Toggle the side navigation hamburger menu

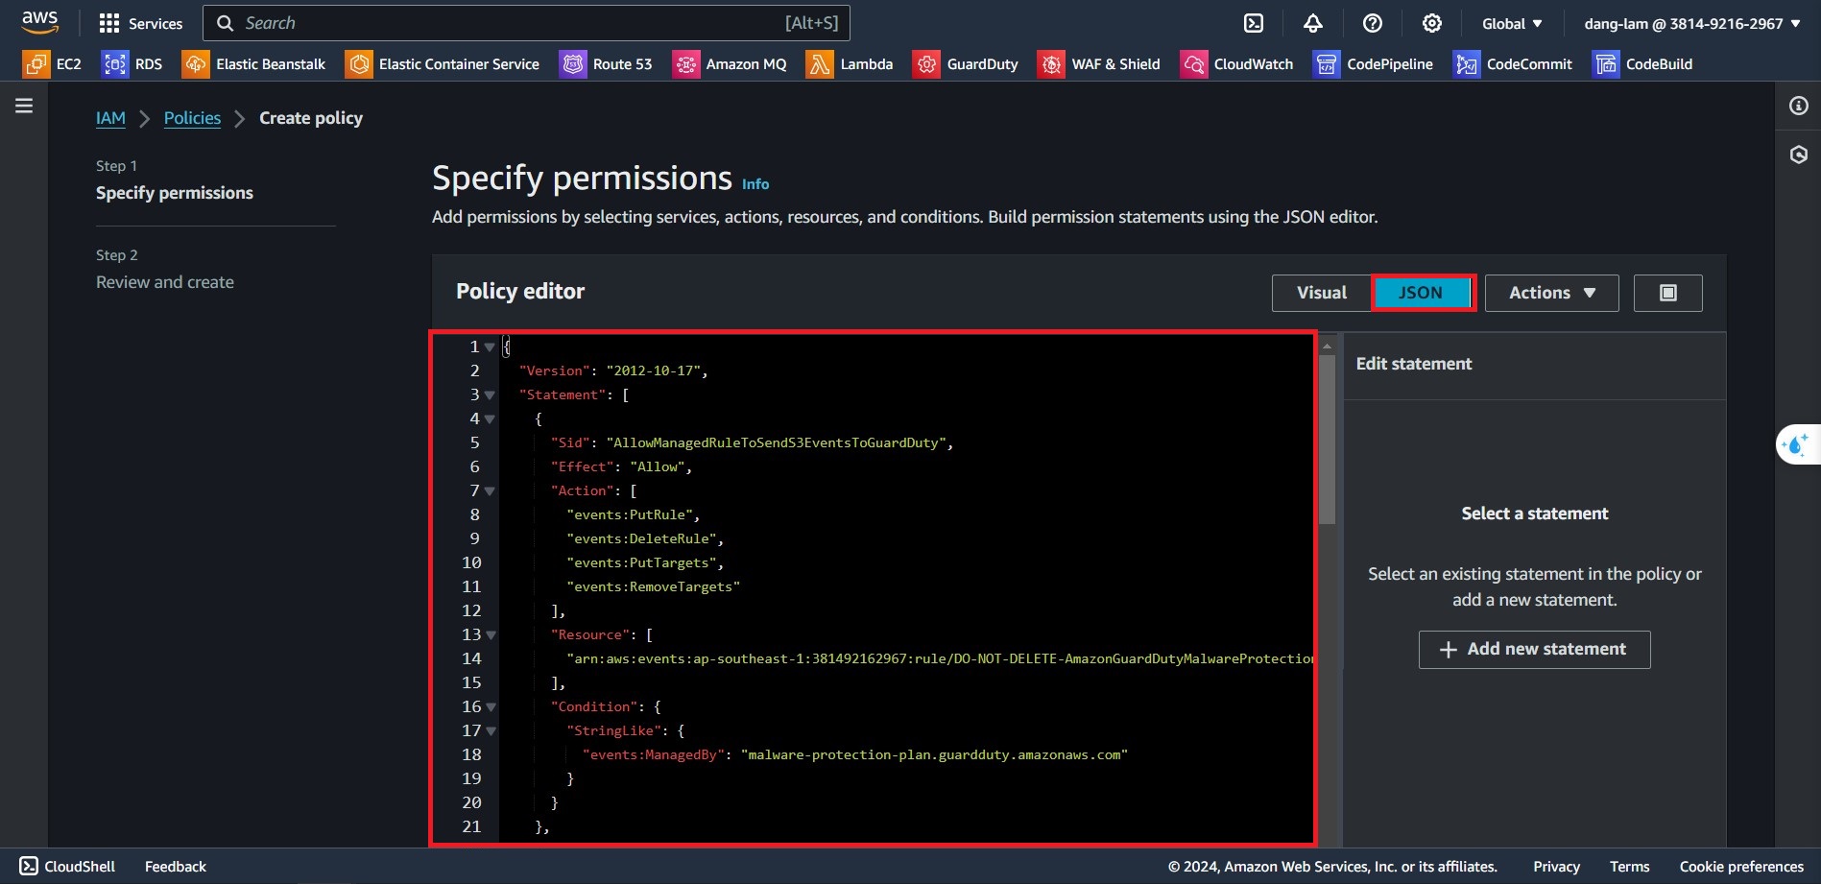click(24, 106)
